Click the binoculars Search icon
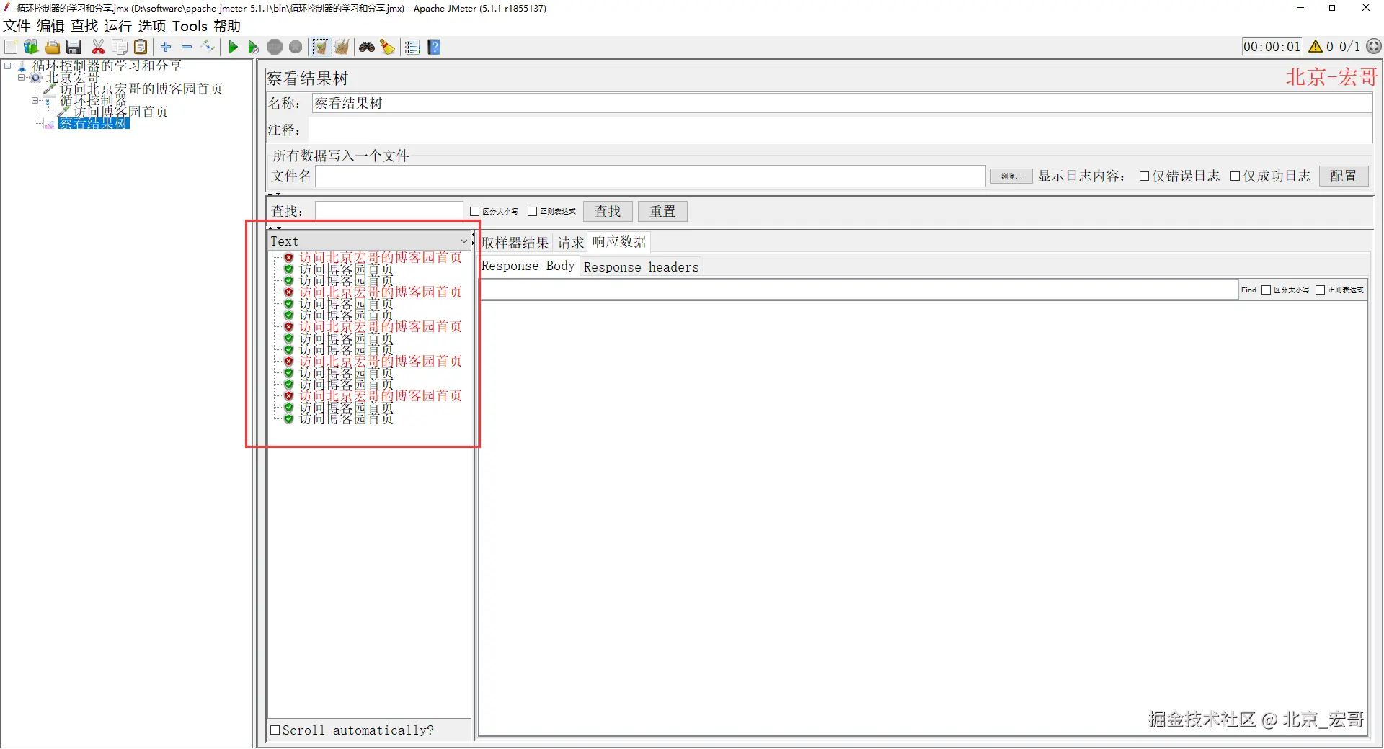The image size is (1384, 749). (x=367, y=48)
